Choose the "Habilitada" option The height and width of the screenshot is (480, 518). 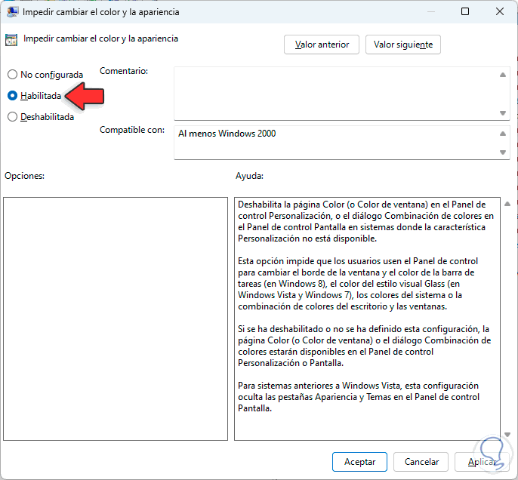(x=12, y=96)
